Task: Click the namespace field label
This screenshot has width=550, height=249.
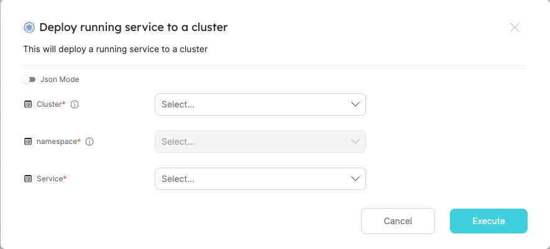Action: click(x=57, y=142)
